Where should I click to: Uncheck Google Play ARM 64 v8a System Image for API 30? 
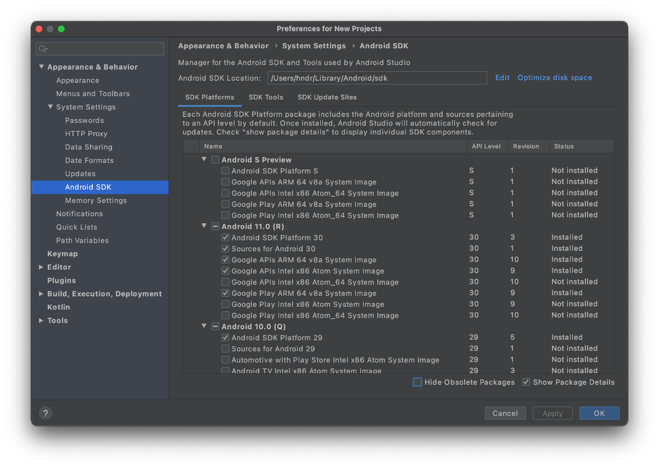(225, 293)
